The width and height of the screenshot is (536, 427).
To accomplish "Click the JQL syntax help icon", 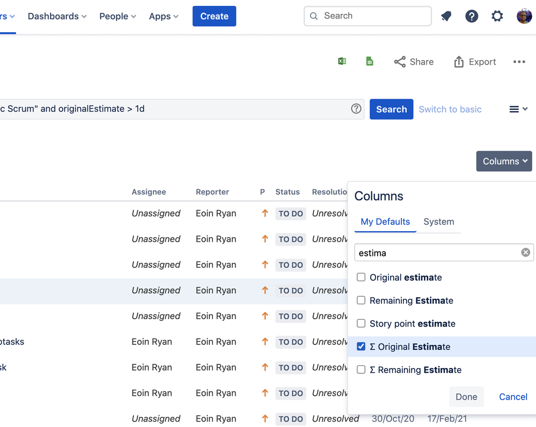I will (356, 109).
